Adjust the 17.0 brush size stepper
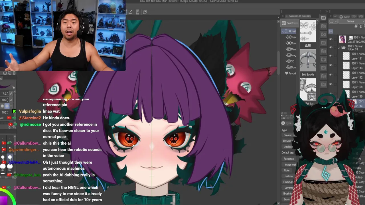This screenshot has height=205, width=365. pos(8,94)
